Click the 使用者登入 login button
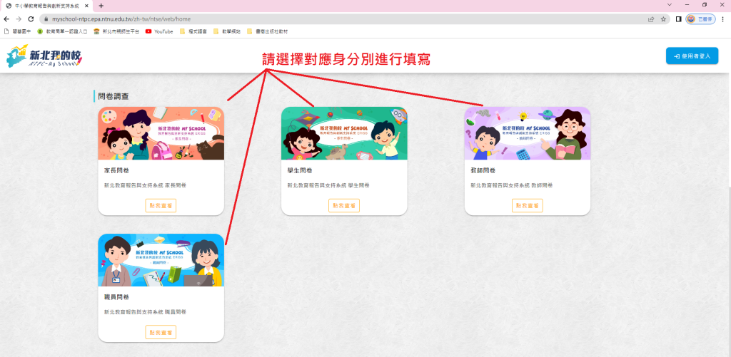Viewport: 731px width, 357px height. (692, 56)
